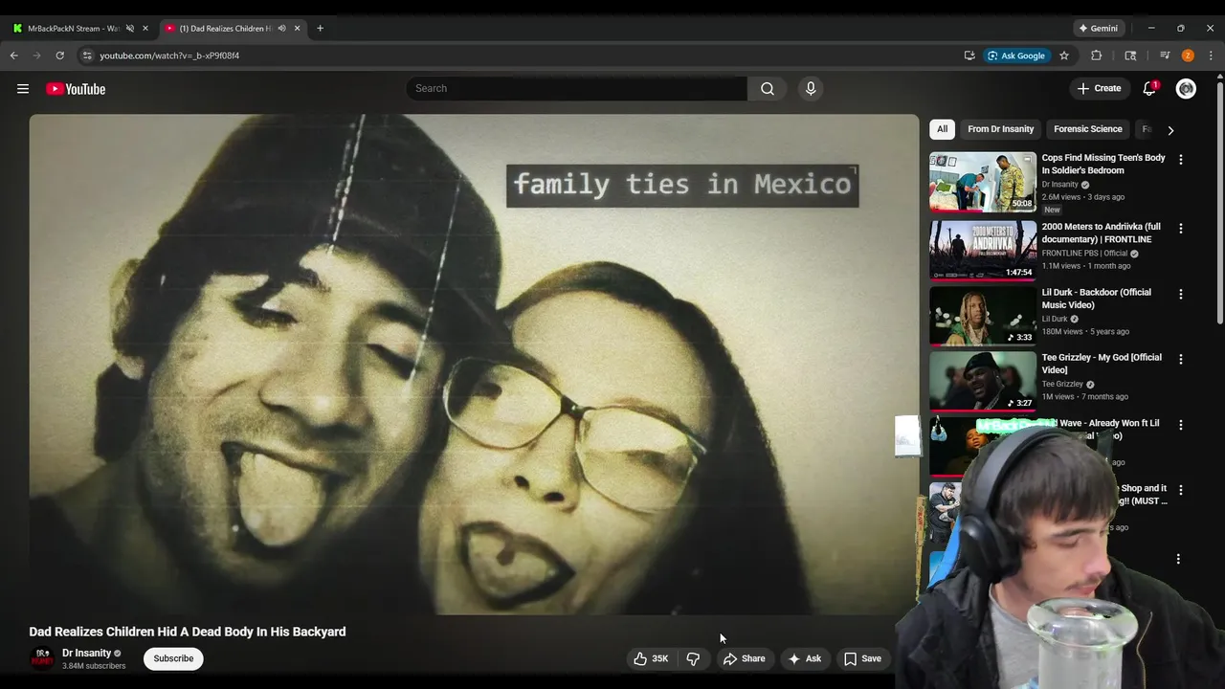The height and width of the screenshot is (689, 1225).
Task: Open Google Lens search icon in toolbar
Action: [1130, 56]
